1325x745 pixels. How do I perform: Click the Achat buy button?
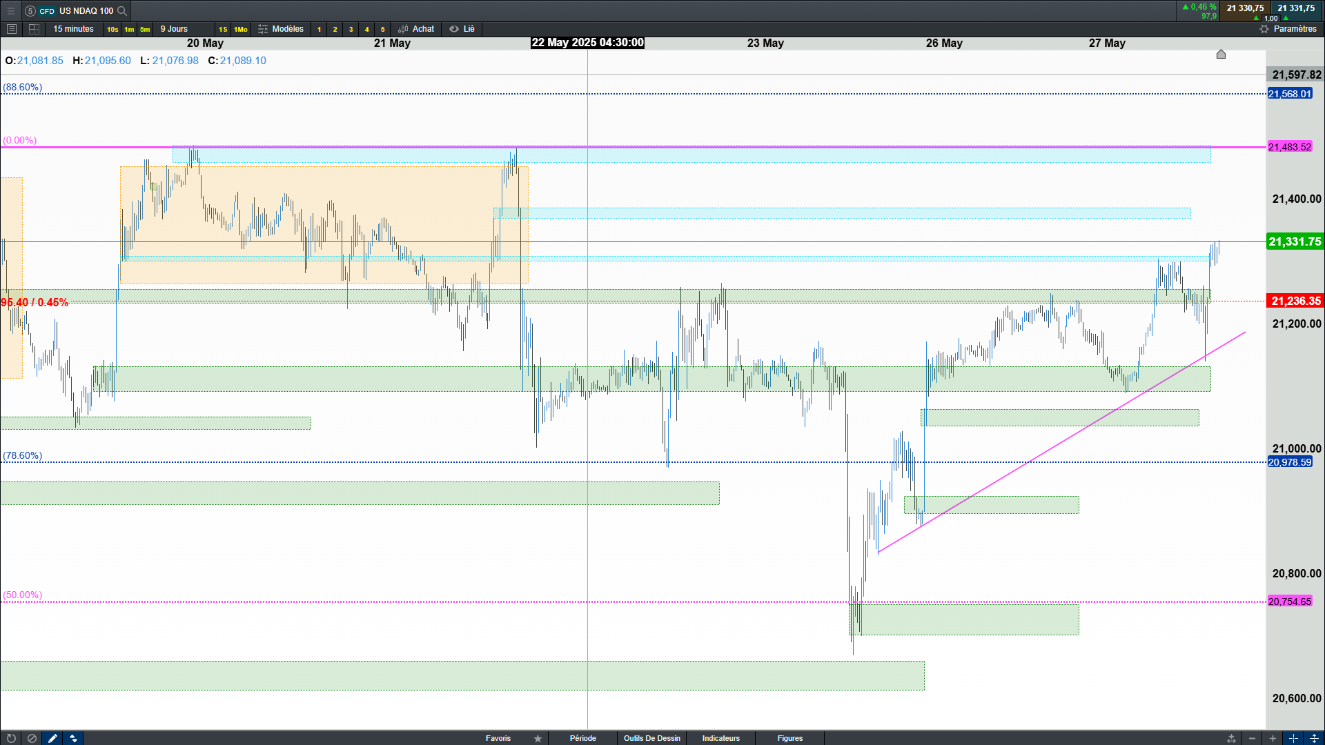coord(416,29)
